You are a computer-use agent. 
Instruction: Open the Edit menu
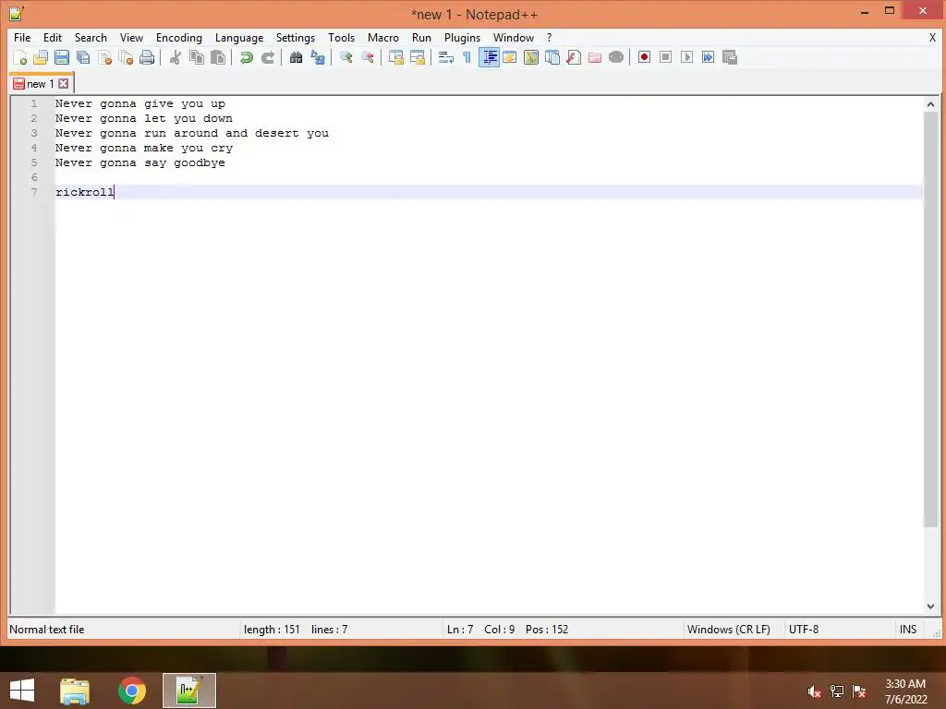pos(53,37)
